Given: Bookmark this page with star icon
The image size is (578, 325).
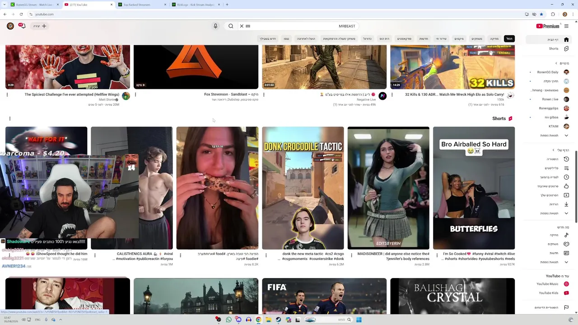Looking at the screenshot, I should pos(541,14).
